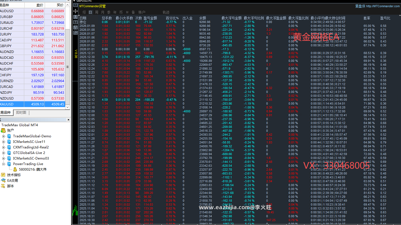Click the server icon of ICMarketsSC-Live11
The image size is (401, 225).
tap(9, 141)
